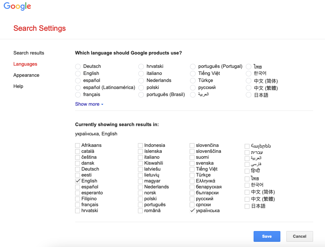
Task: Select Türkçe as the product language
Action: click(x=193, y=80)
